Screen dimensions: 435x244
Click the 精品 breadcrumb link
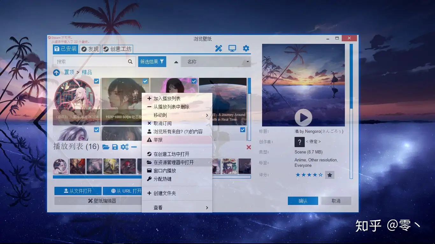pyautogui.click(x=87, y=72)
